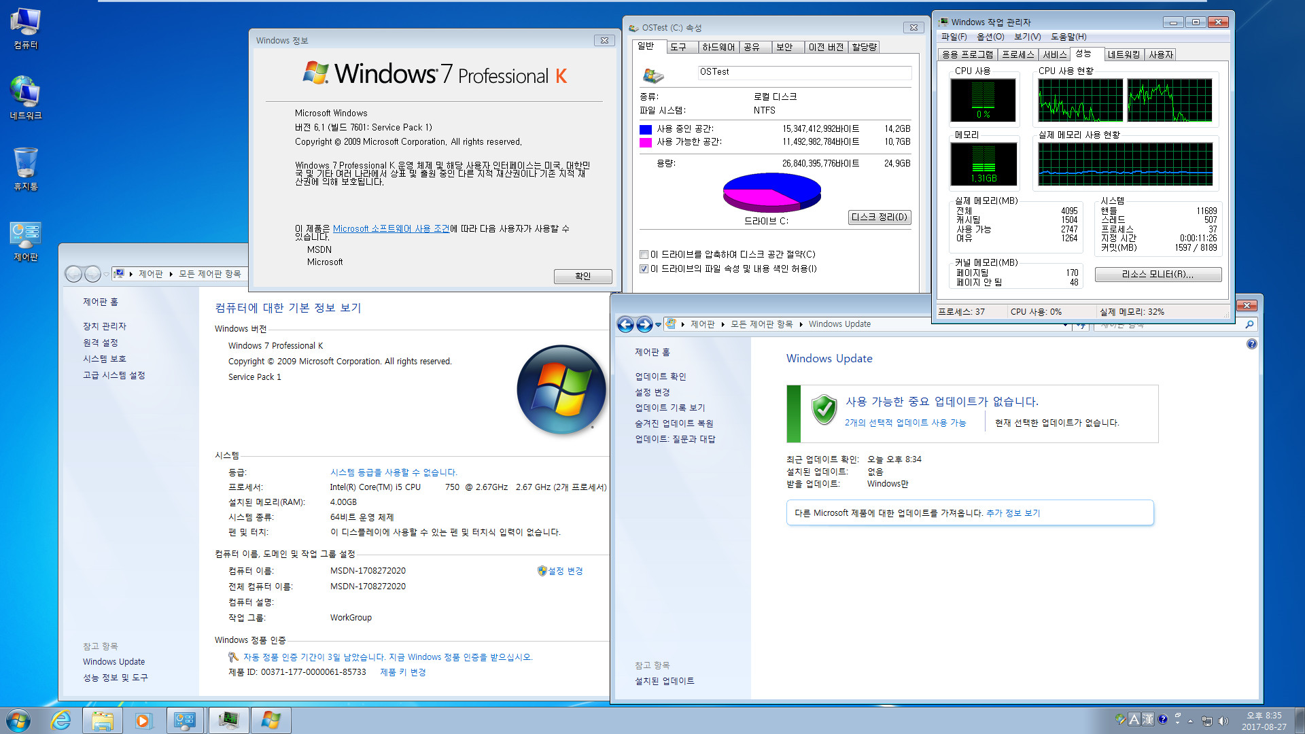Open Windows Explorer folder on the taskbar
Screen dimensions: 1305x734
[x=103, y=720]
